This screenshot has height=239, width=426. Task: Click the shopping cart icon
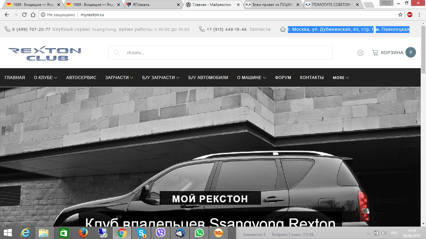(375, 53)
